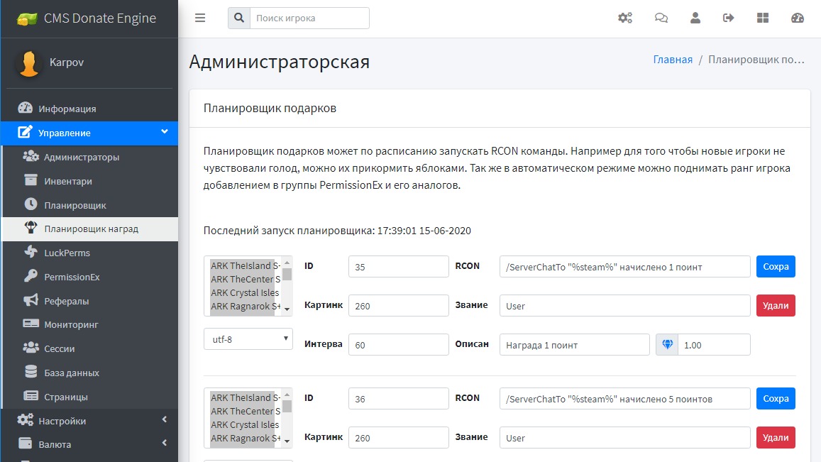Open the chat messages icon in header
821x462 pixels.
(x=661, y=18)
